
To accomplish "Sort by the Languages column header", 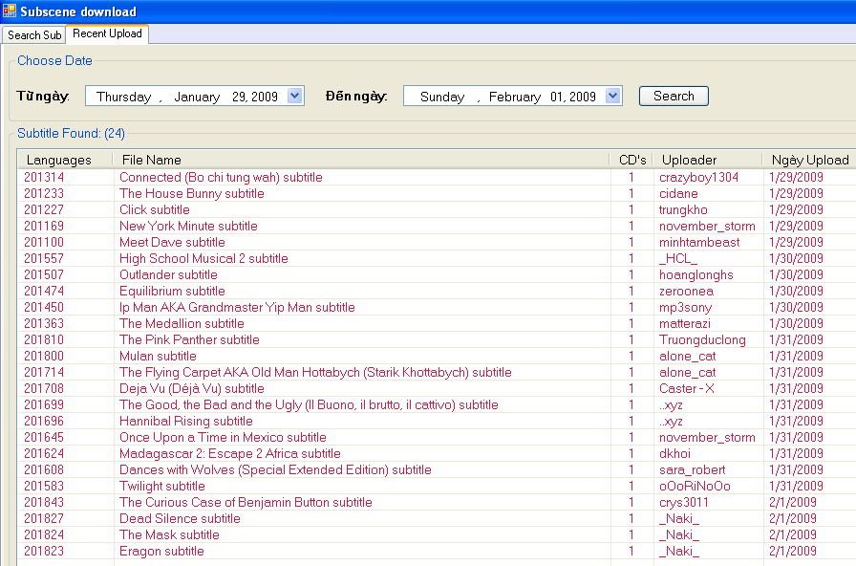I will pos(64,160).
